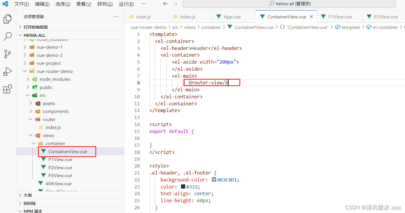
Task: Expand the 大纲 outline section
Action: pyautogui.click(x=20, y=195)
